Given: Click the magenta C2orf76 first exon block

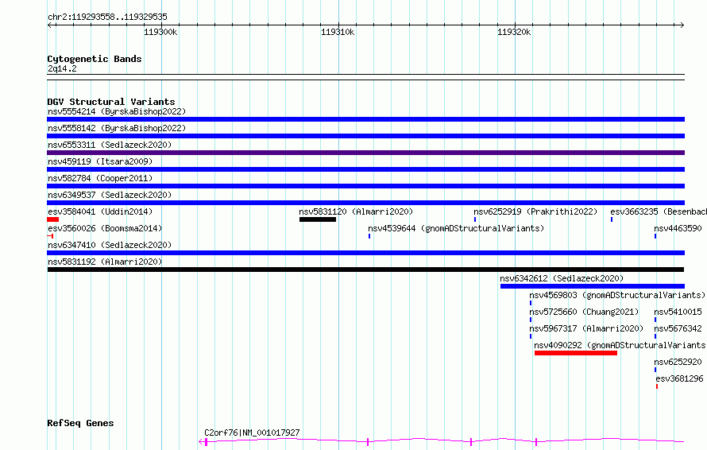Looking at the screenshot, I should click(206, 441).
